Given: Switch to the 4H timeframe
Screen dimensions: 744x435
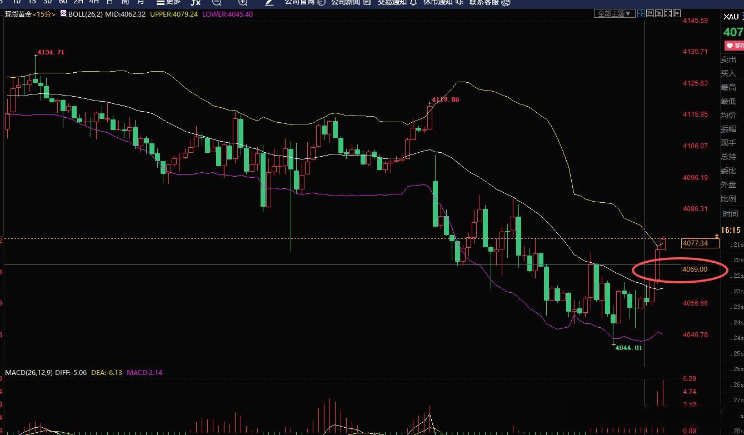Looking at the screenshot, I should (94, 2).
